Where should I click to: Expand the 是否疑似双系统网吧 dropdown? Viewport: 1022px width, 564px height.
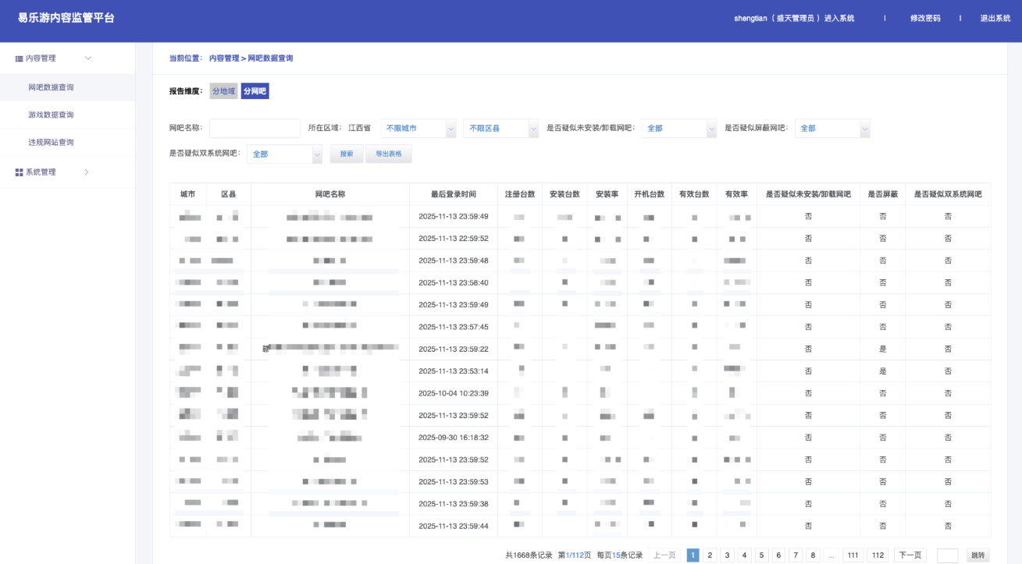click(284, 154)
